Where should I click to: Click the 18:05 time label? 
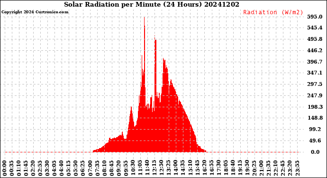point(226,169)
